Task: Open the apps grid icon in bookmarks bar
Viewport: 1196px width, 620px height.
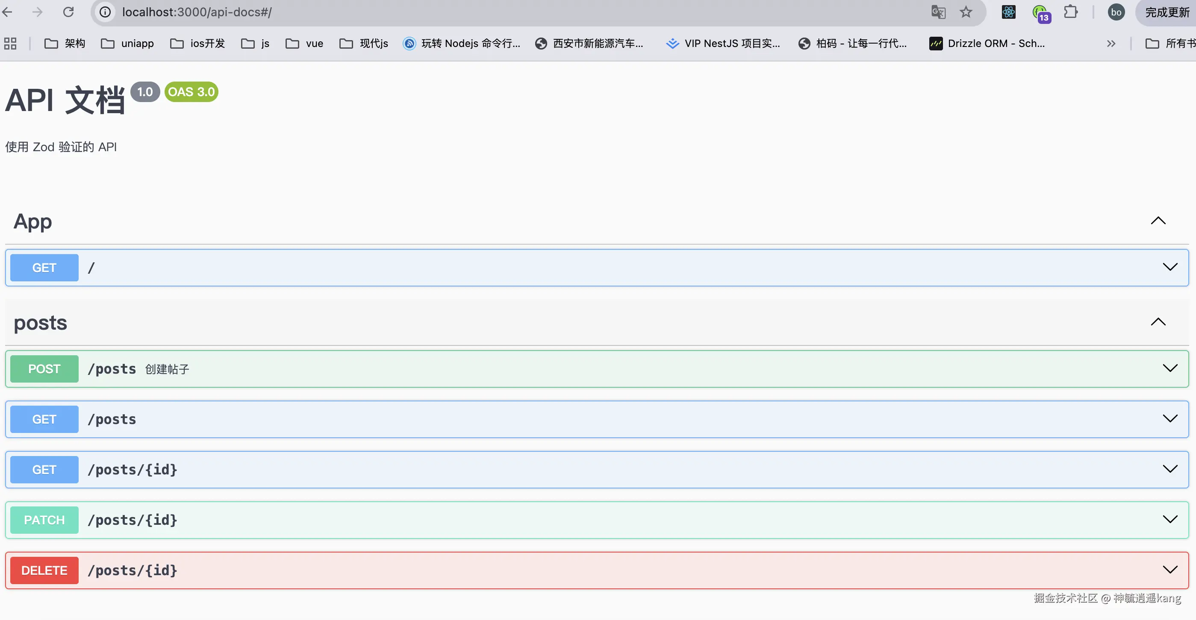Action: tap(10, 44)
